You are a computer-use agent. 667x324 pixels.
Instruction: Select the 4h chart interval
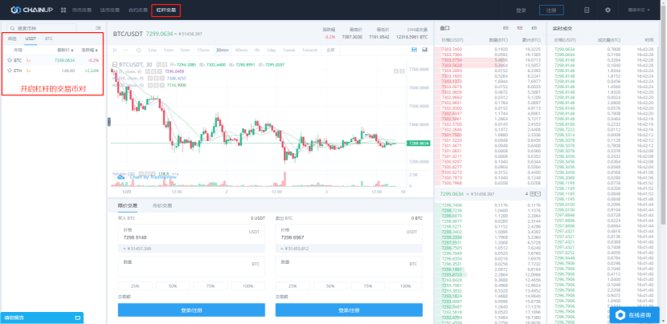pos(257,50)
